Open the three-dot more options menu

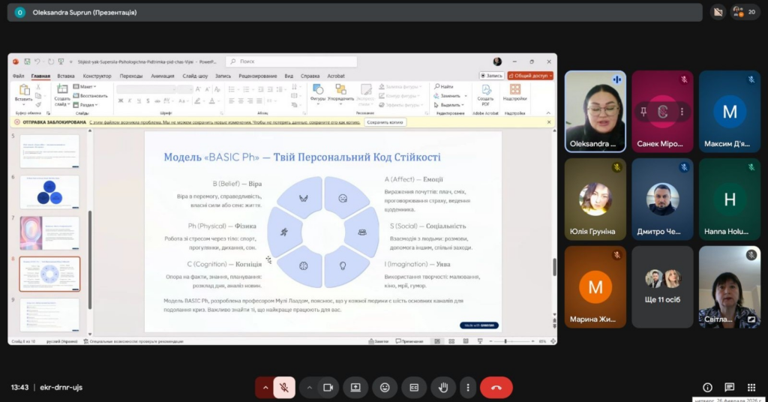(x=468, y=388)
